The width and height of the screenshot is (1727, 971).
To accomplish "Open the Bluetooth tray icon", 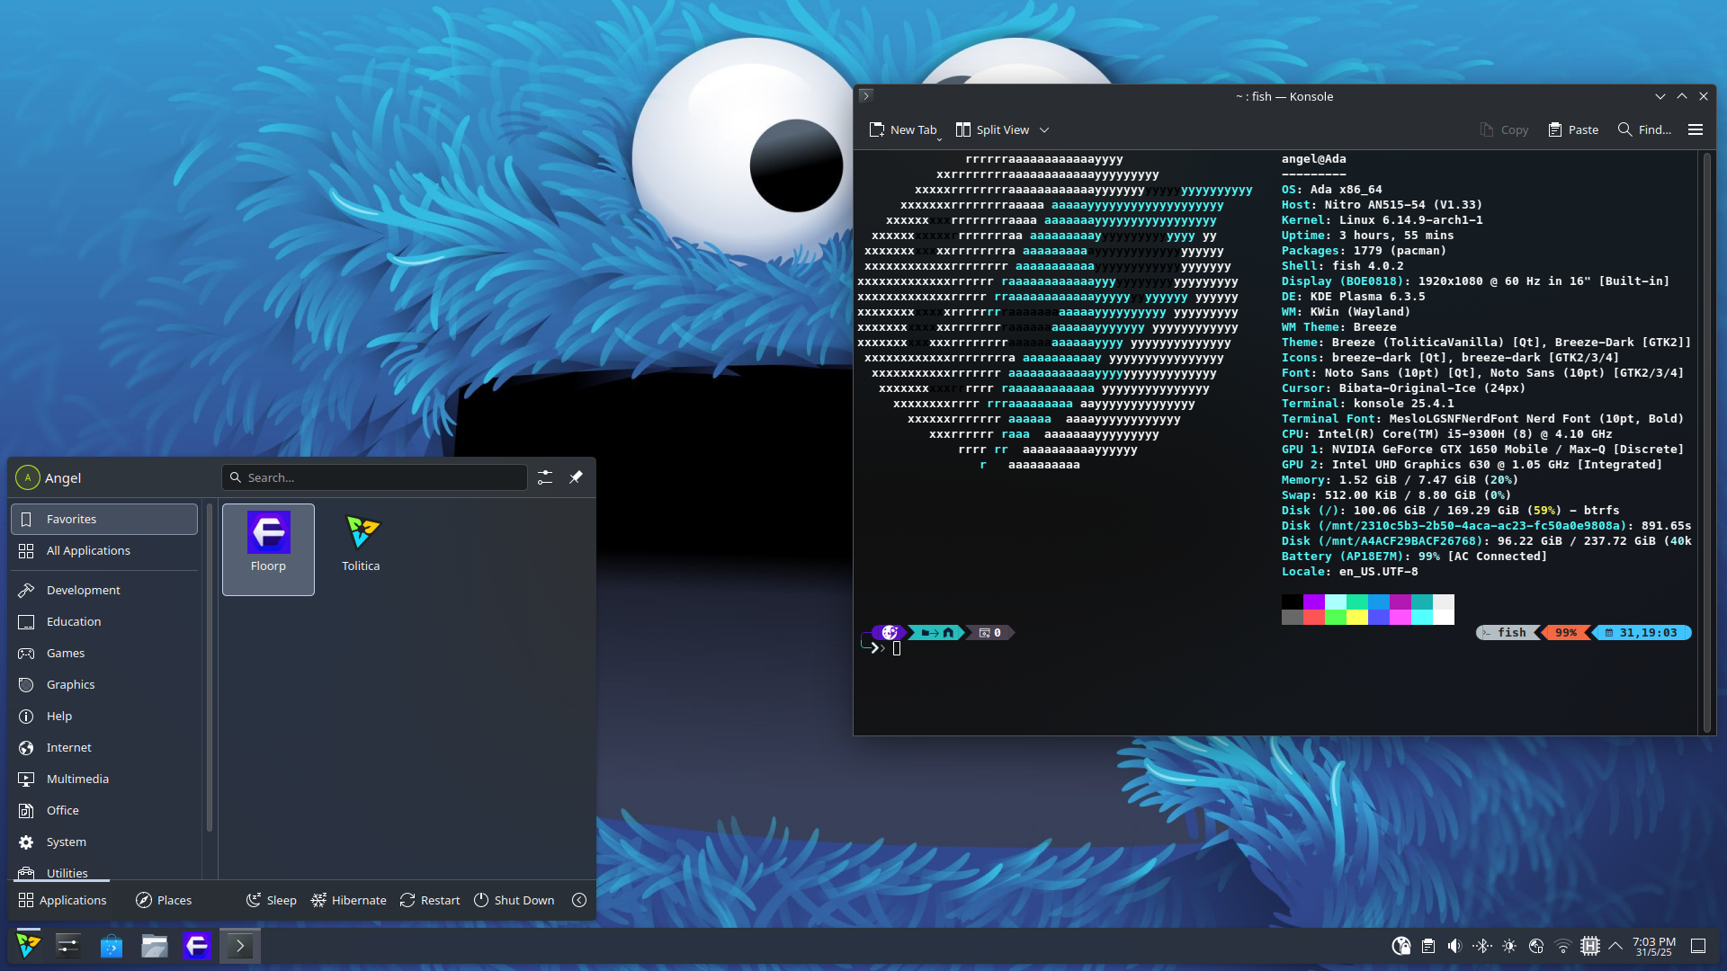I will tap(1482, 946).
